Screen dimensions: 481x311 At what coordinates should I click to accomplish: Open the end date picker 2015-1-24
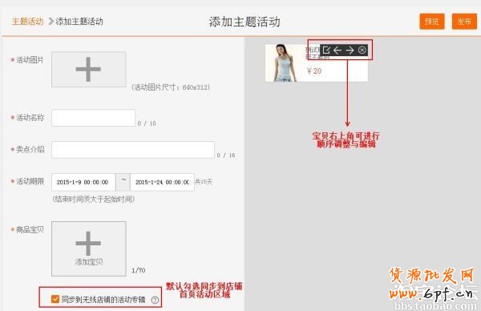(162, 182)
